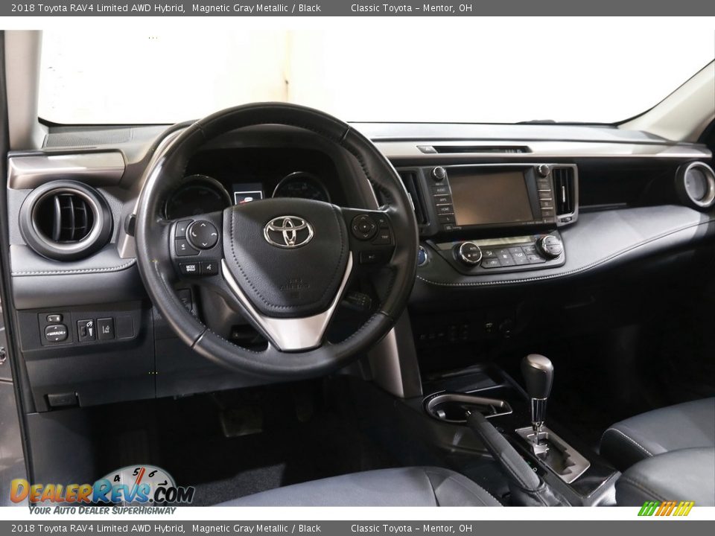Tap the up arrow on the steering wheel pad
715x536 pixels.
pos(203,226)
